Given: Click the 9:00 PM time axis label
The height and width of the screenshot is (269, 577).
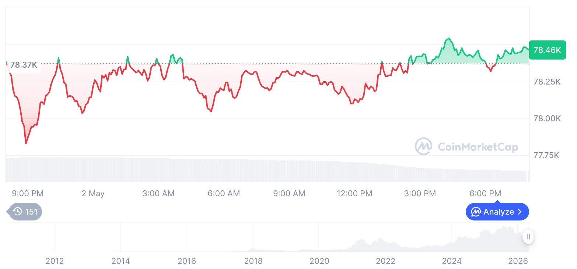Looking at the screenshot, I should [28, 193].
